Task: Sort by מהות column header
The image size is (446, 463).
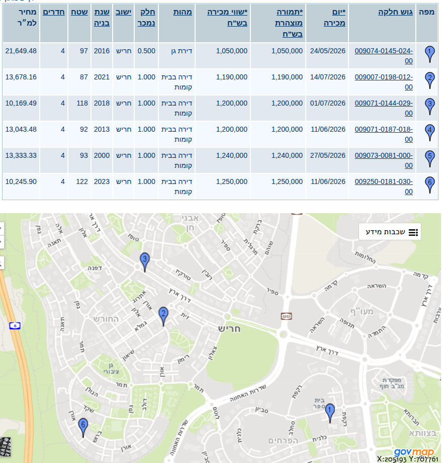Action: coord(183,12)
